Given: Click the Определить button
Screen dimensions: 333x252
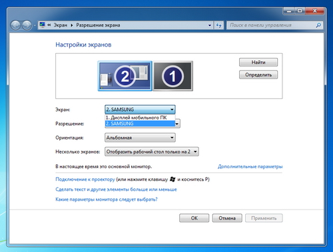Looking at the screenshot, I should coord(258,75).
